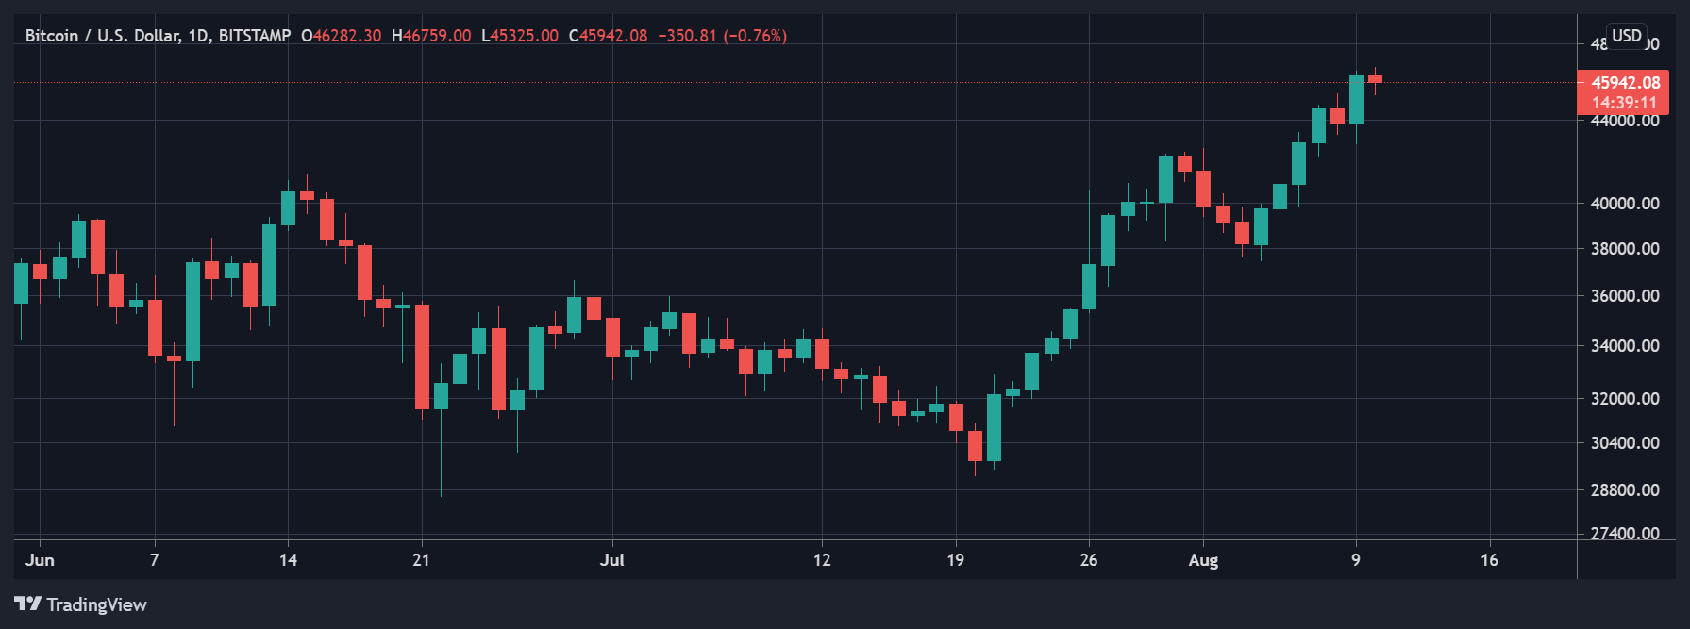Viewport: 1690px width, 629px height.
Task: Click the change value −350.81 (−0.76%)
Action: click(722, 36)
